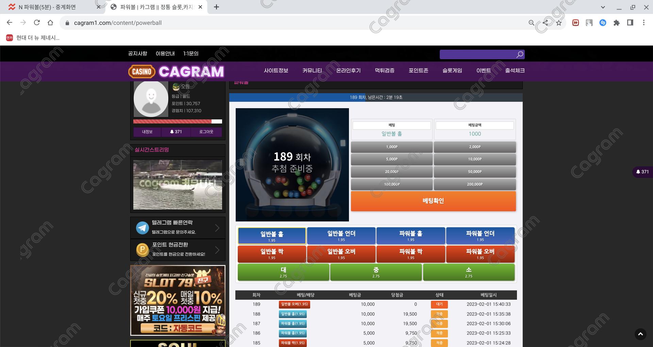
Task: Select the 일반볼 홀 bet option
Action: click(272, 236)
